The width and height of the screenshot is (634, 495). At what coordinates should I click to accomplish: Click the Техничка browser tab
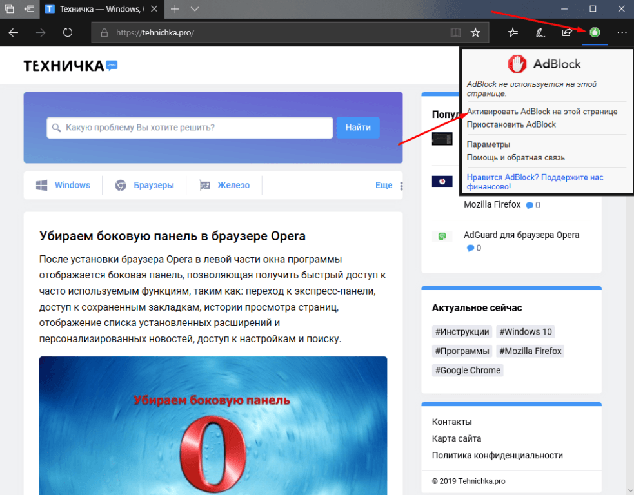[x=102, y=9]
